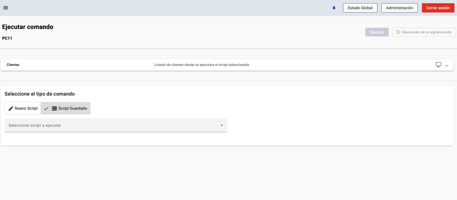Screen dimensions: 457x200
Task: Click the monitor icon in Clientes panel
Action: click(x=438, y=65)
